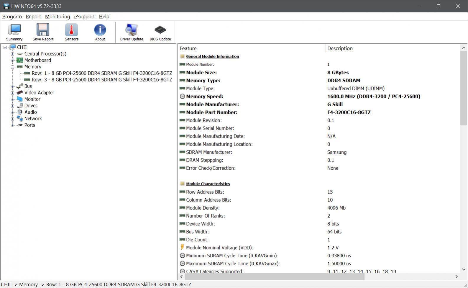Select the SDRAM Manufacturer row
This screenshot has width=468, height=288.
pos(319,152)
